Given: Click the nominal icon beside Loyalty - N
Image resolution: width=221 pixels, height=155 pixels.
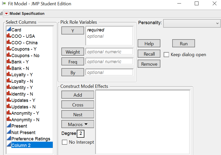Looking at the screenshot, I should click(9, 81).
